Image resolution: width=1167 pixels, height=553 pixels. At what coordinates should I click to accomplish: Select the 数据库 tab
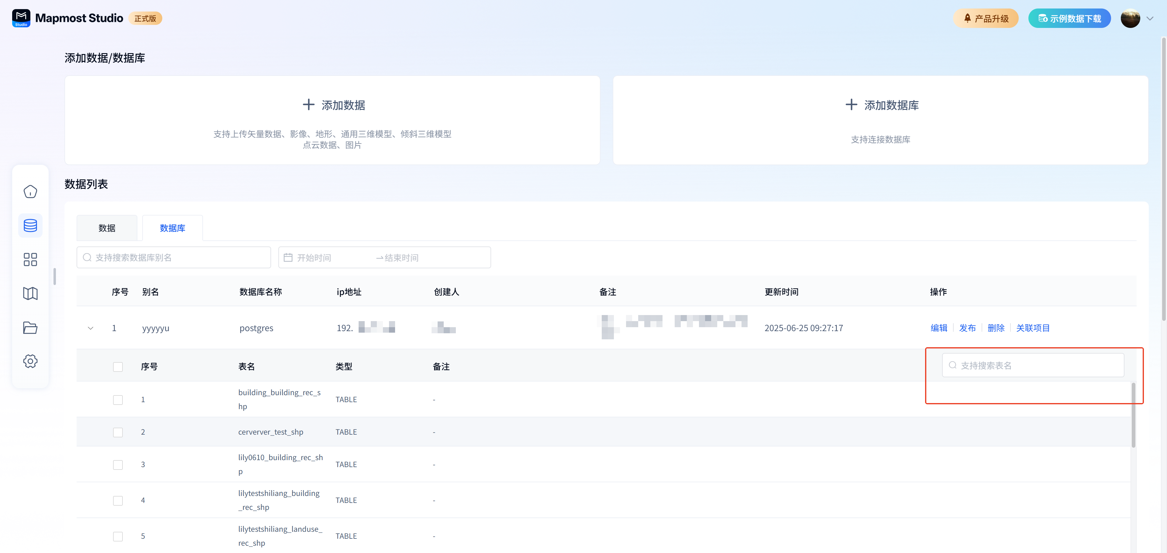pyautogui.click(x=172, y=228)
